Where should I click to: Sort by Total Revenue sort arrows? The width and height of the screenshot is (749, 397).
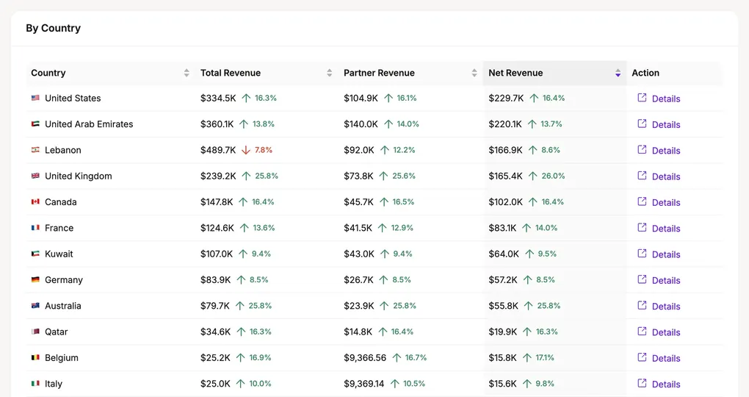click(x=329, y=73)
